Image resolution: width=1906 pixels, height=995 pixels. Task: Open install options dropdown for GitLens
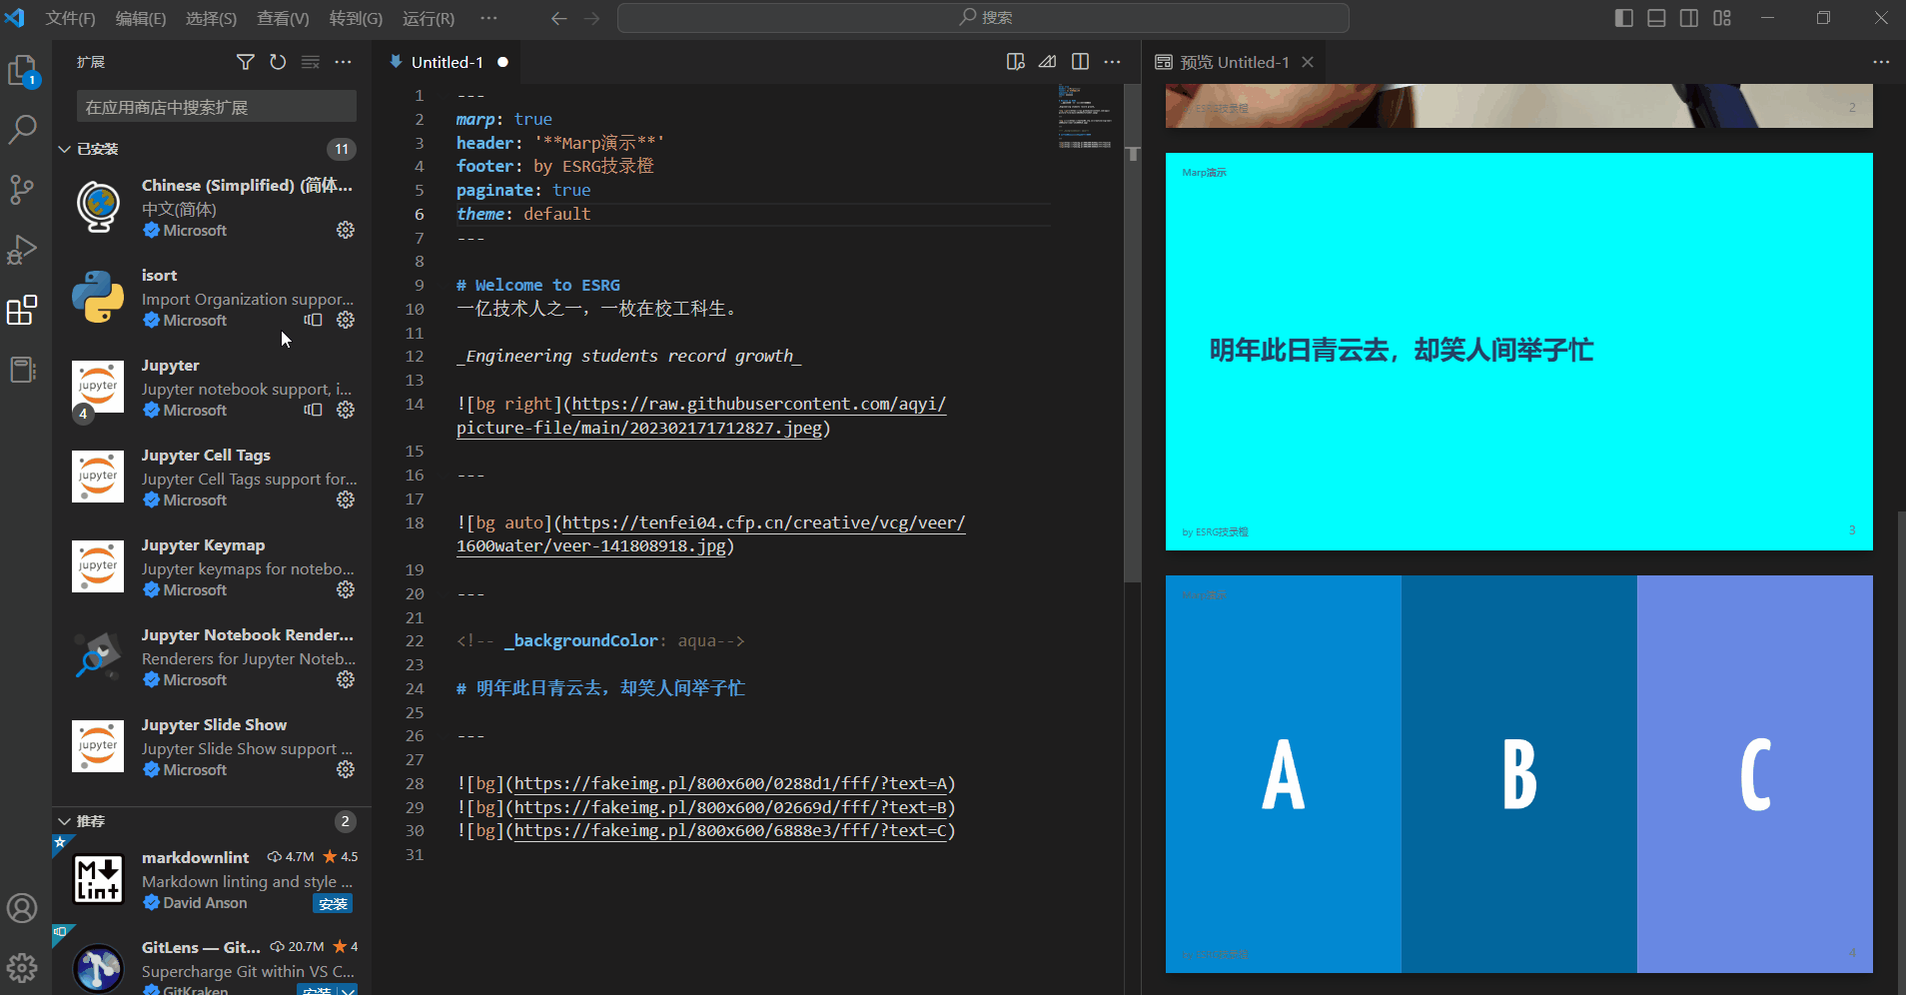(x=349, y=989)
